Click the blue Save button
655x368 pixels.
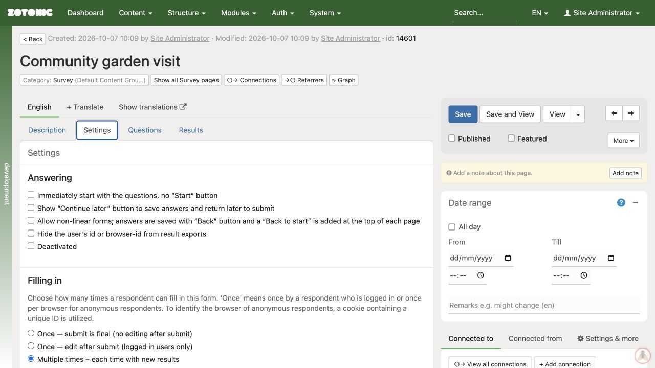(463, 114)
